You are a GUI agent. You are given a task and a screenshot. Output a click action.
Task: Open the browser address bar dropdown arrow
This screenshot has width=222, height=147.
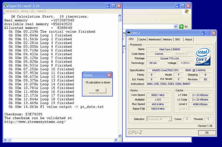(x=176, y=26)
